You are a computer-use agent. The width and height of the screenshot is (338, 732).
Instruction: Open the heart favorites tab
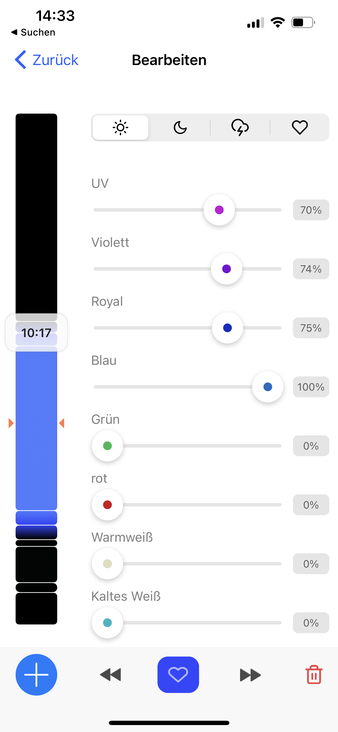tap(300, 127)
